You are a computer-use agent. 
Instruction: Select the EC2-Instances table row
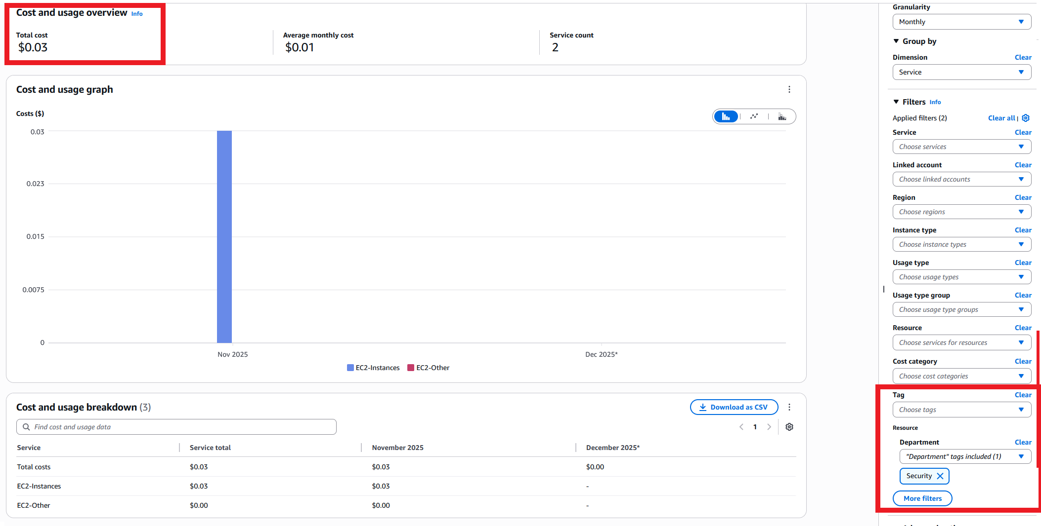click(x=406, y=486)
